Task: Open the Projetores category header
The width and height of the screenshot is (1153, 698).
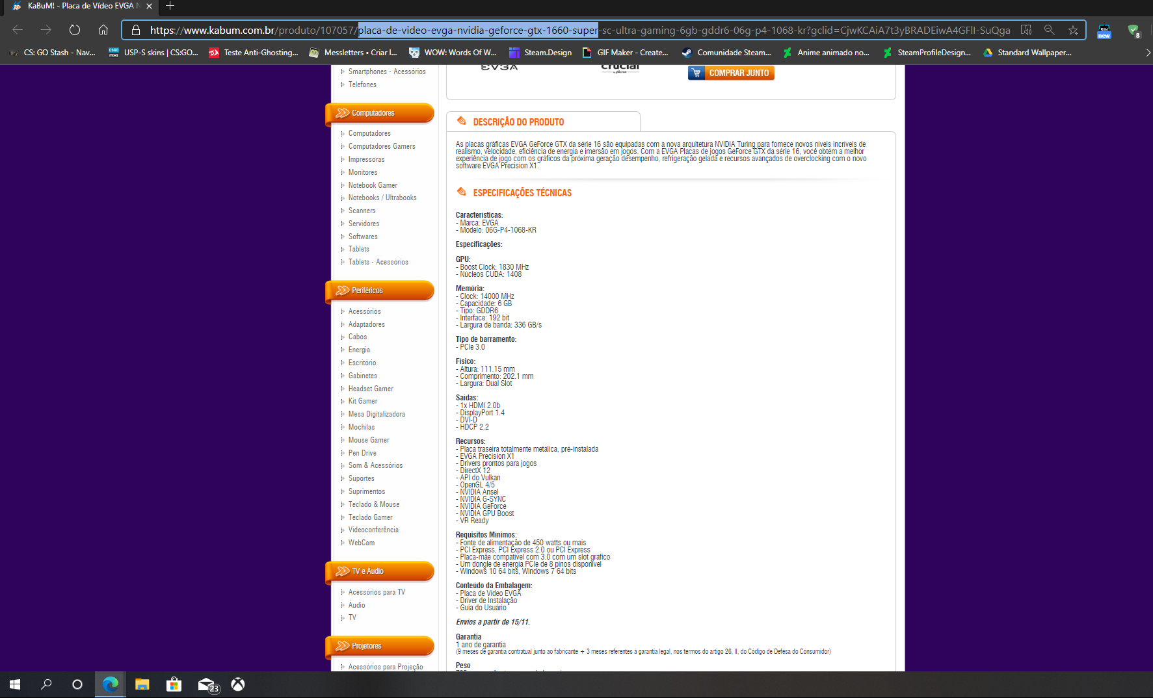Action: click(380, 646)
